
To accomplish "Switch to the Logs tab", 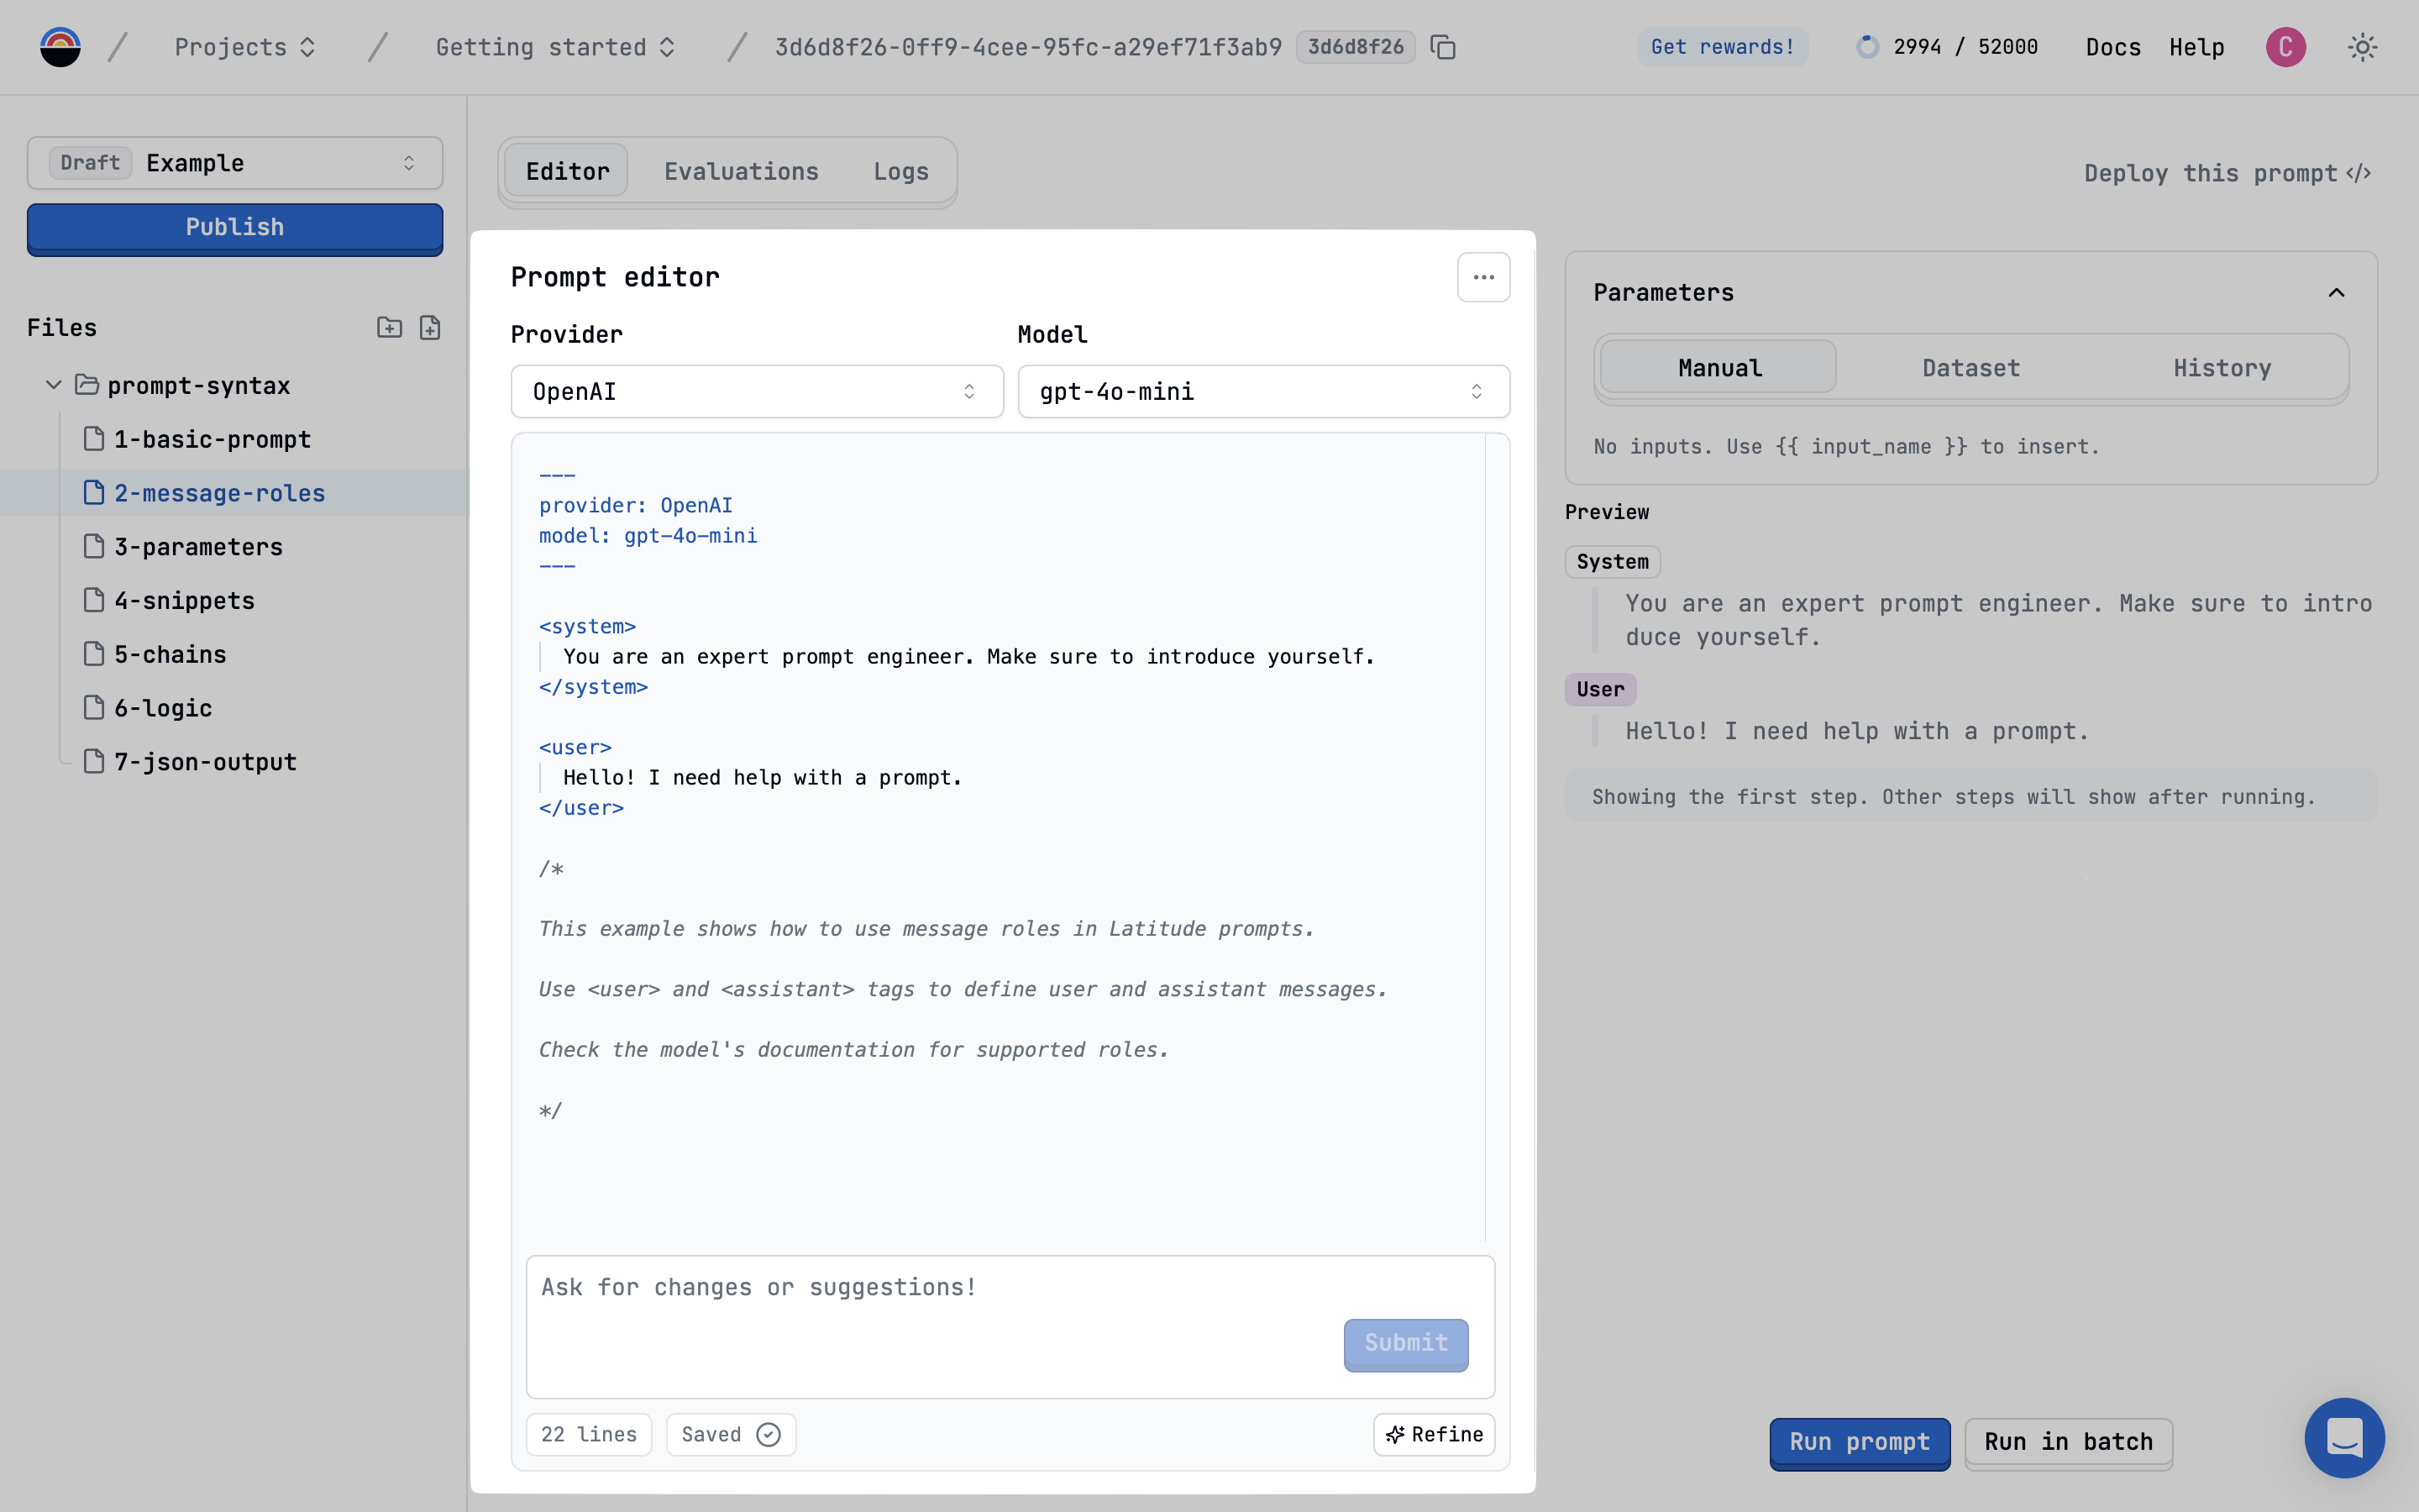I will click(900, 171).
